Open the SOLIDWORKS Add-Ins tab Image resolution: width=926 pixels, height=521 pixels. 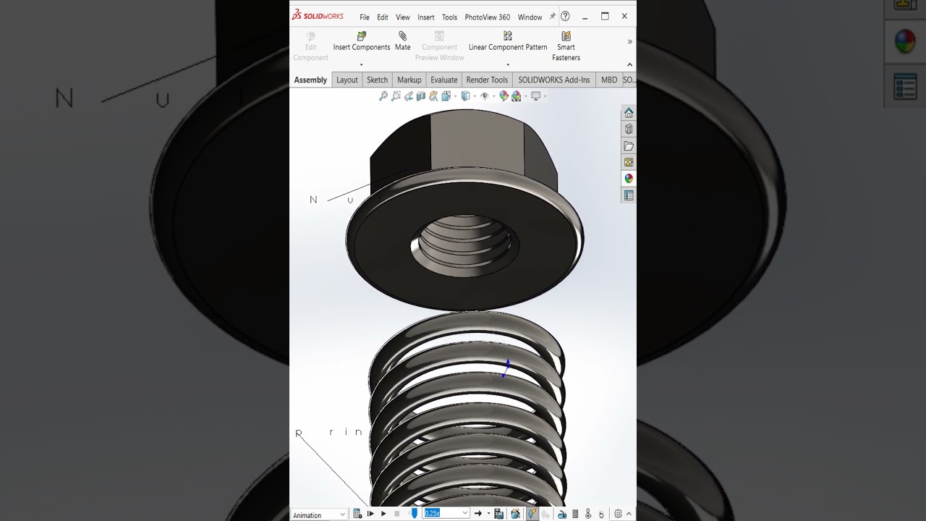pos(554,80)
